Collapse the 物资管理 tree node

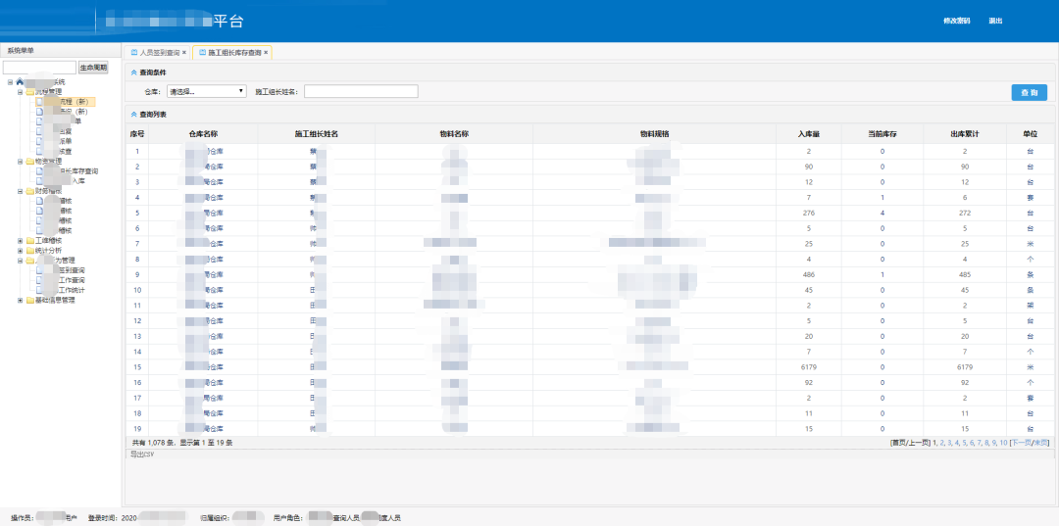tap(21, 162)
